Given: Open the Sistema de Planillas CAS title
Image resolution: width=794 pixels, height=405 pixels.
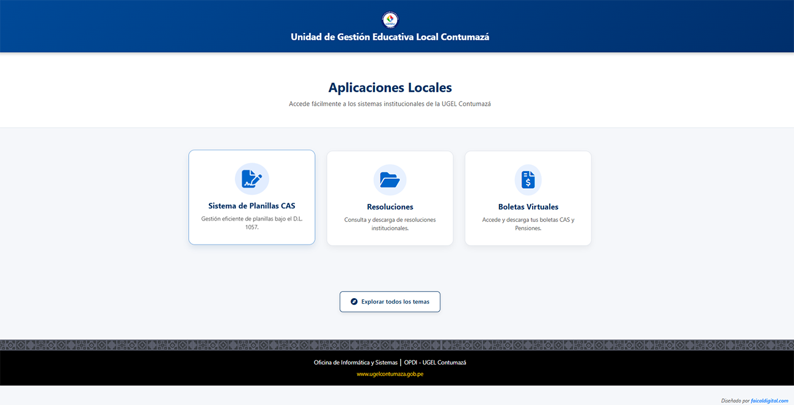Looking at the screenshot, I should 252,206.
